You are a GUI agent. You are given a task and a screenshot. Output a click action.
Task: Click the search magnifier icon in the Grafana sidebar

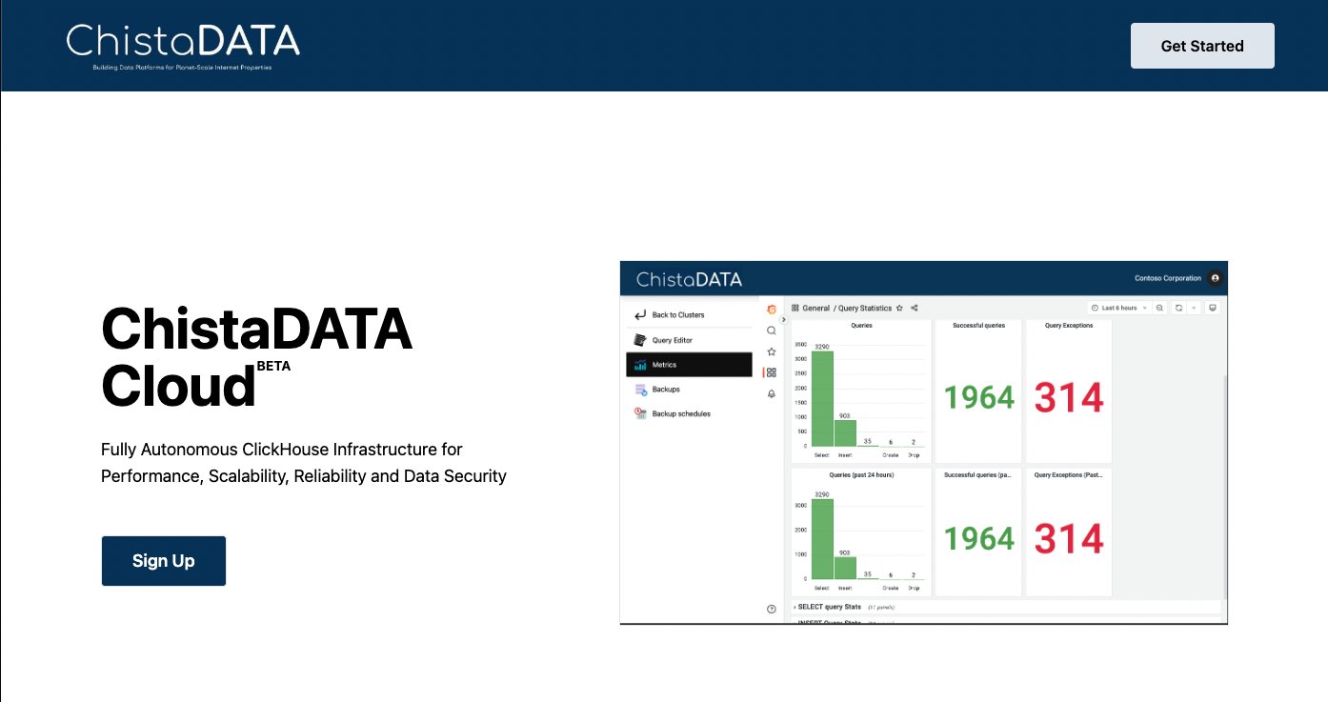pyautogui.click(x=772, y=331)
